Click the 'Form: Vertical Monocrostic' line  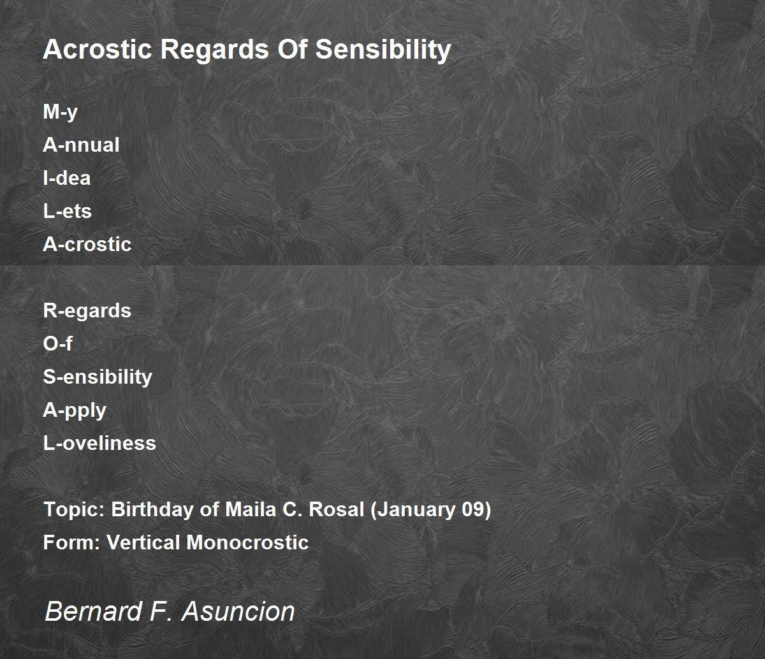tap(176, 542)
